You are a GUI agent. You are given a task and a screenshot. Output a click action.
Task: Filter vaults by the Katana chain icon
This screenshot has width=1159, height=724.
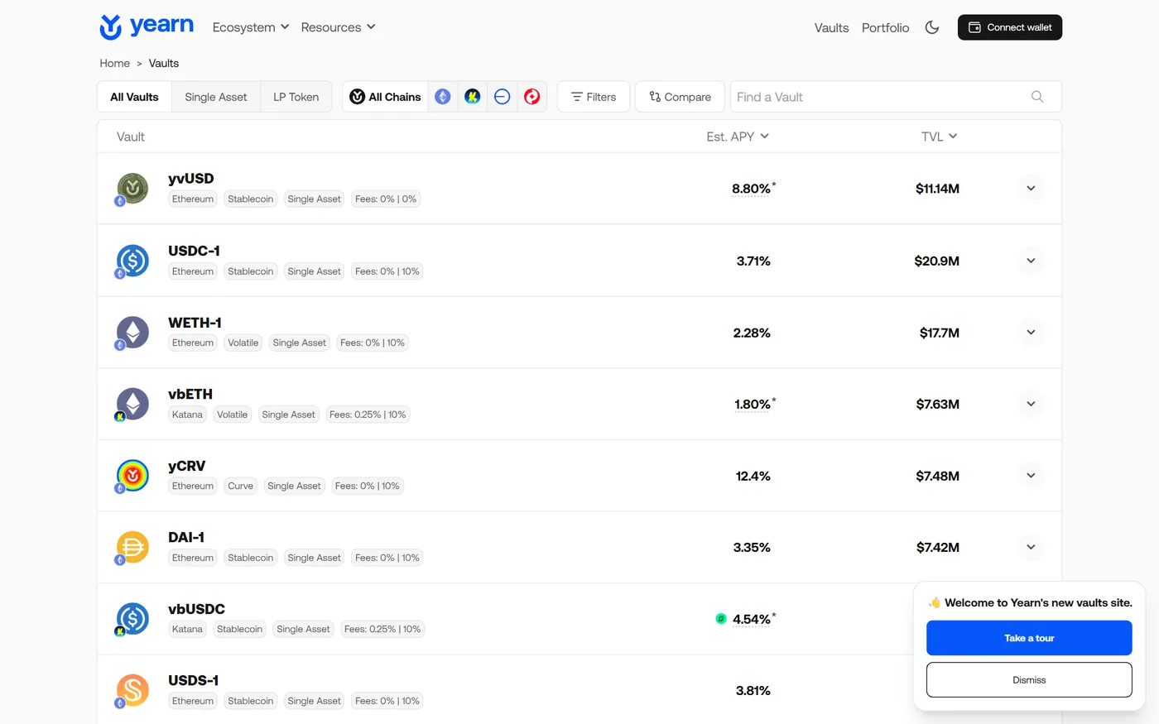pos(473,97)
